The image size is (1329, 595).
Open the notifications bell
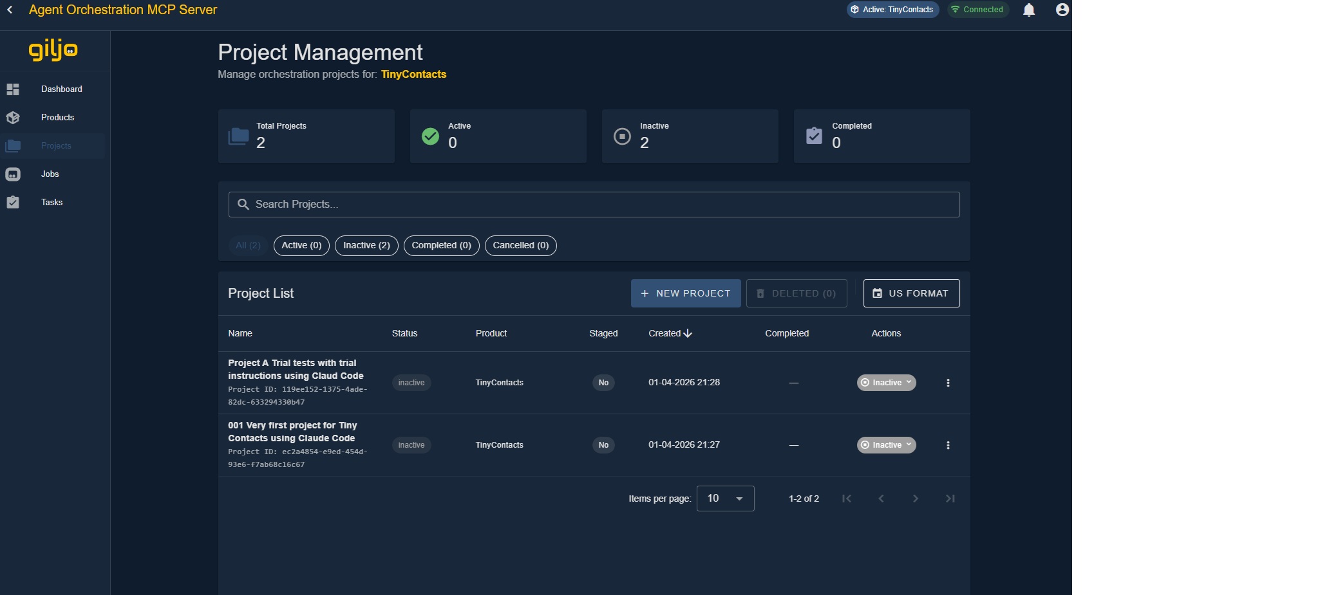click(x=1029, y=10)
